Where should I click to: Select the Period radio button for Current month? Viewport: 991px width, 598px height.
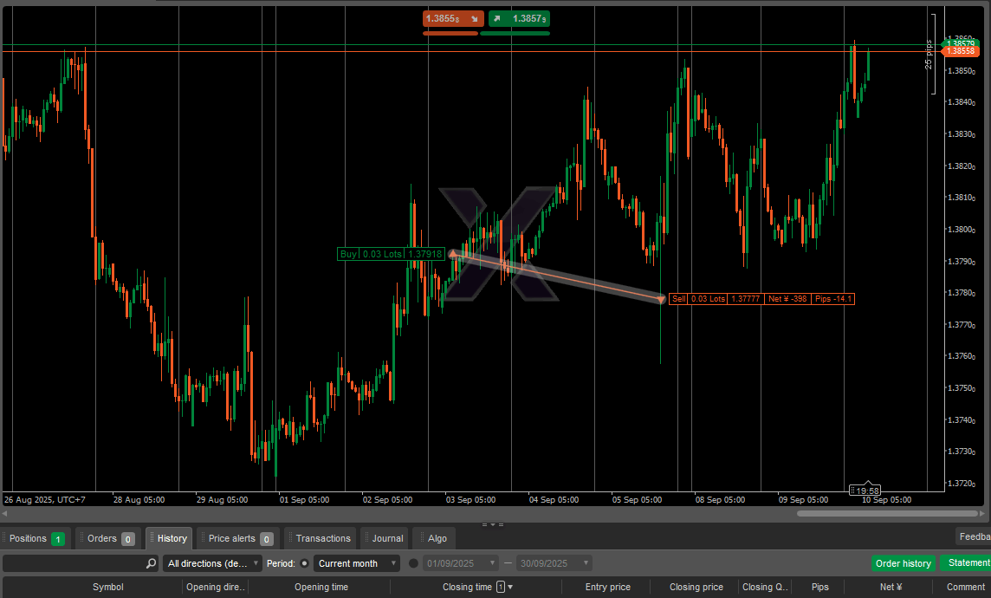pos(305,563)
